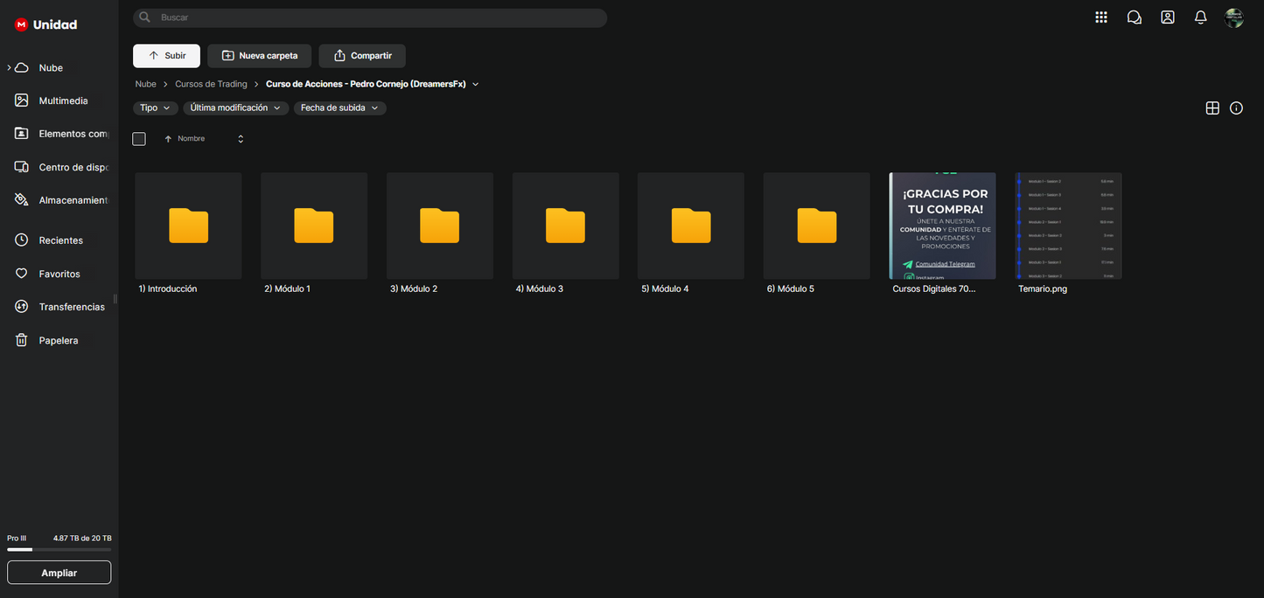Open Favoritos in the sidebar
1264x598 pixels.
pos(59,274)
